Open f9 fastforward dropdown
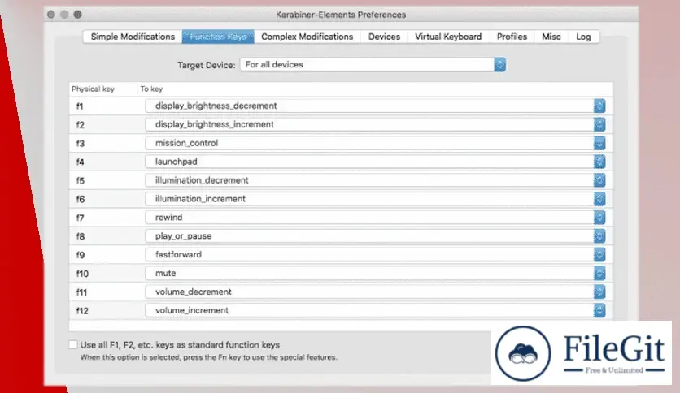Viewport: 680px width, 393px height. (375, 254)
